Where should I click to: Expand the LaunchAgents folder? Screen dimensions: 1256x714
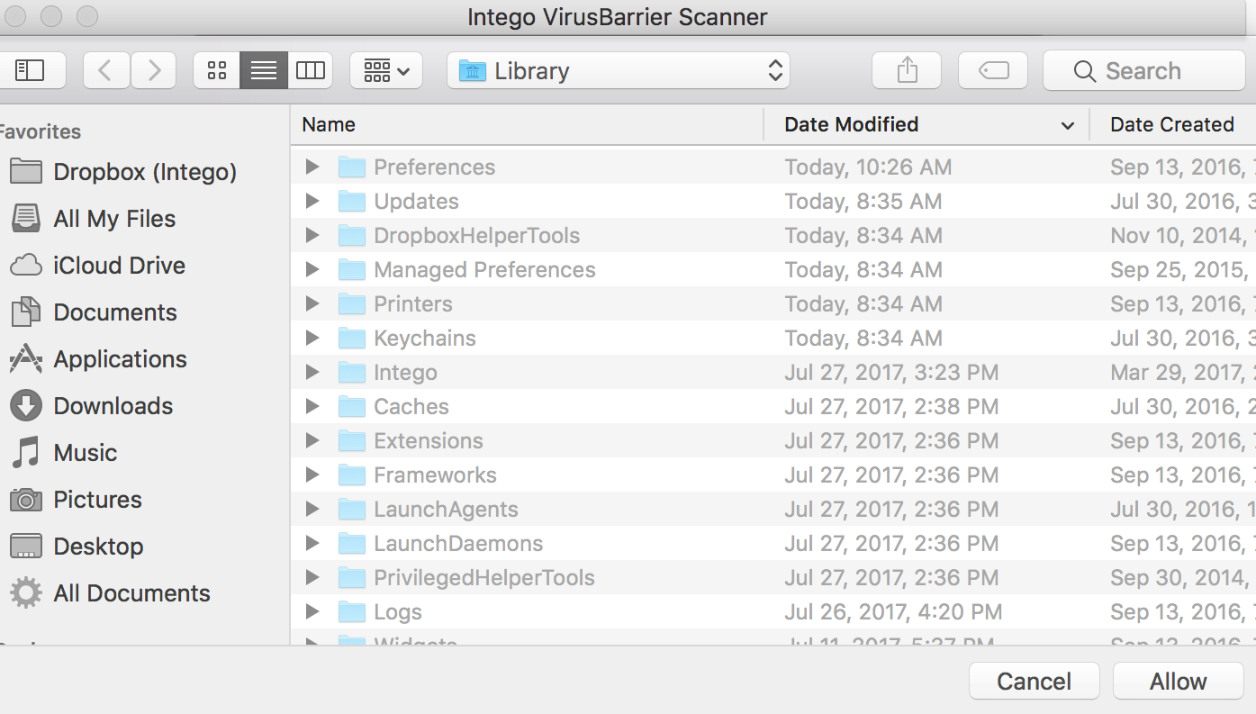(312, 509)
